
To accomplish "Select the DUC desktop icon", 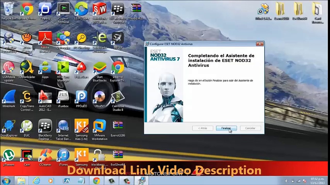I will pyautogui.click(x=27, y=128).
